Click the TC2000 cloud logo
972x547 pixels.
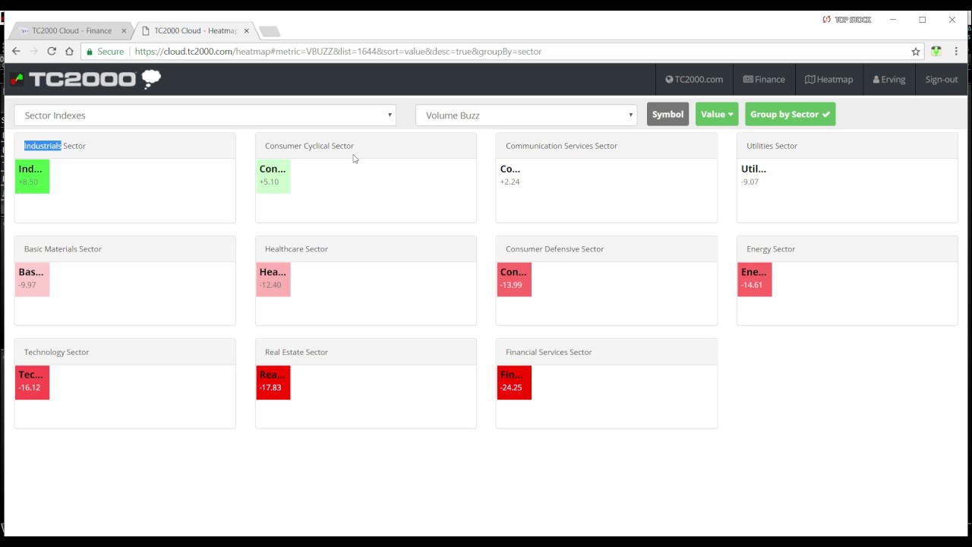tap(86, 79)
